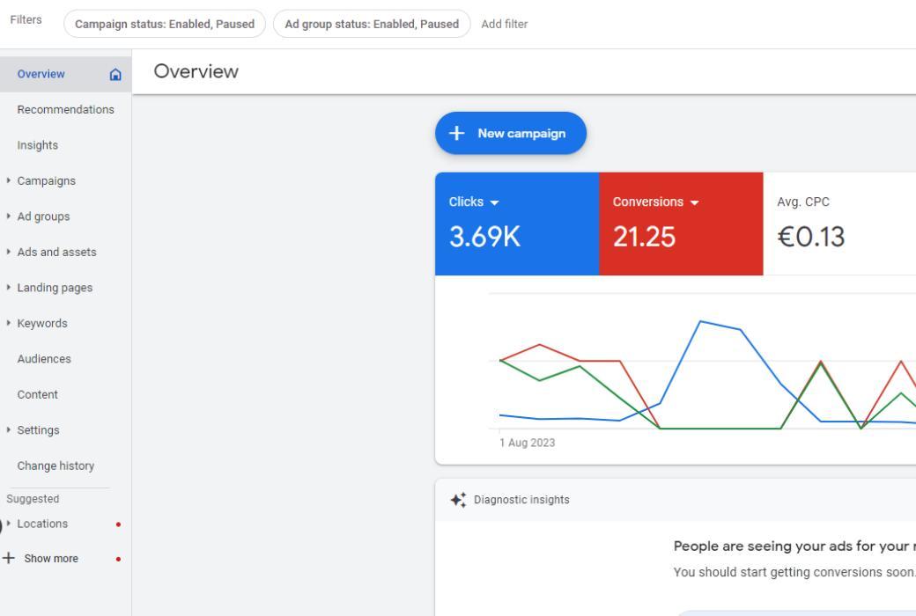Viewport: 916px width, 616px height.
Task: Edit the Ad group status filter chip
Action: [372, 24]
